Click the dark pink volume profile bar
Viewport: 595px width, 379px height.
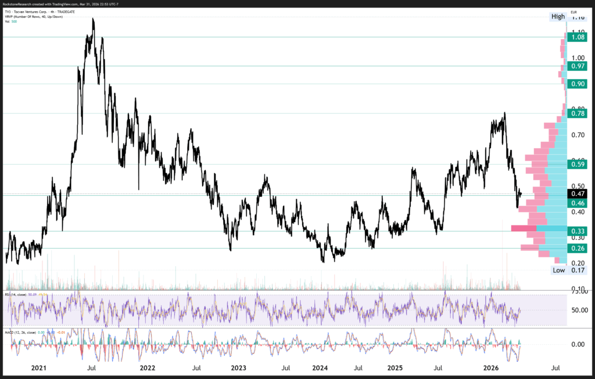coord(523,228)
